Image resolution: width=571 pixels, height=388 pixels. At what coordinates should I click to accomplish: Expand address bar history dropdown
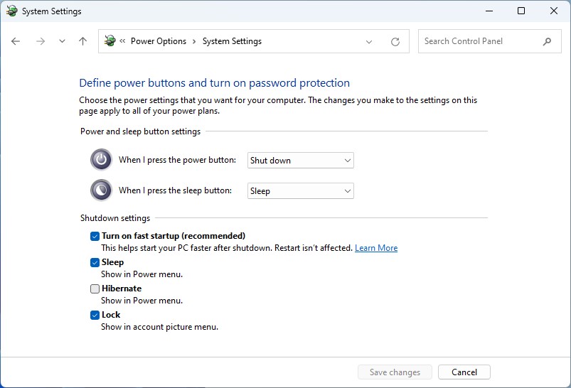click(x=369, y=41)
